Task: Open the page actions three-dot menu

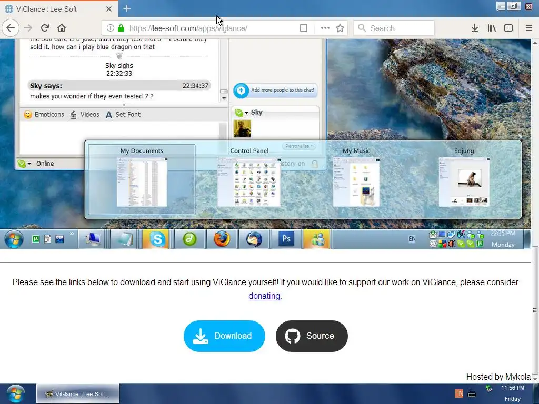Action: [x=325, y=28]
